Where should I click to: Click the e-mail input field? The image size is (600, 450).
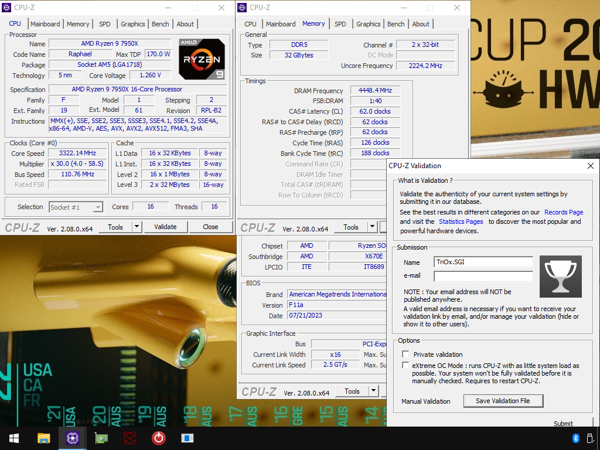[483, 276]
